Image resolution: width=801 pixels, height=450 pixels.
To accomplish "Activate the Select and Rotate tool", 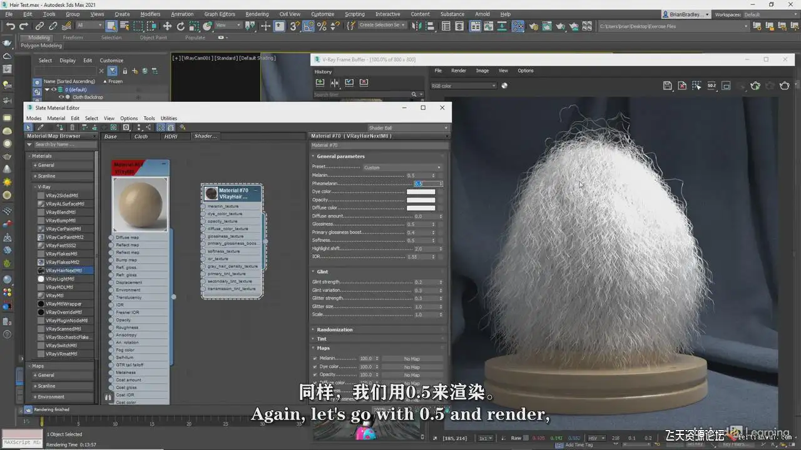I will pyautogui.click(x=181, y=26).
